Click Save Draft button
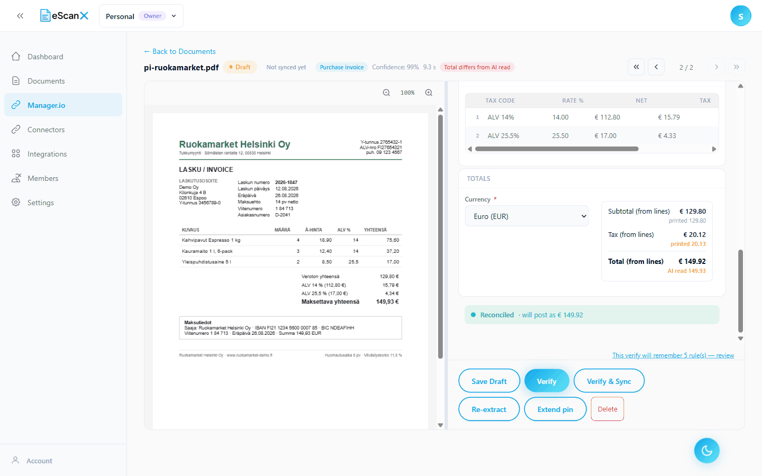The height and width of the screenshot is (476, 762). 489,381
